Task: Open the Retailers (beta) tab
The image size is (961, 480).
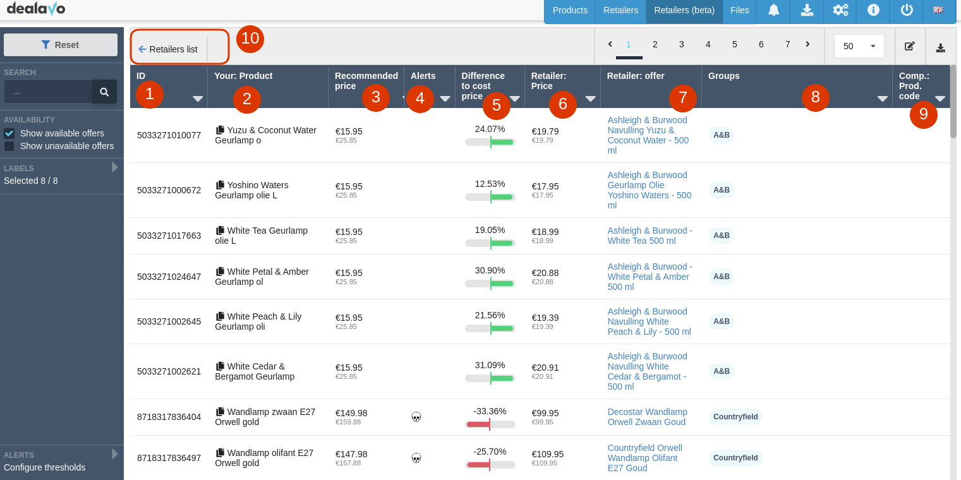Action: (684, 10)
